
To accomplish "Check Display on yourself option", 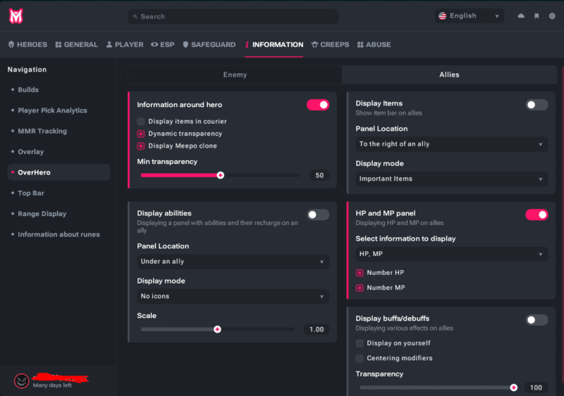I will (x=360, y=343).
